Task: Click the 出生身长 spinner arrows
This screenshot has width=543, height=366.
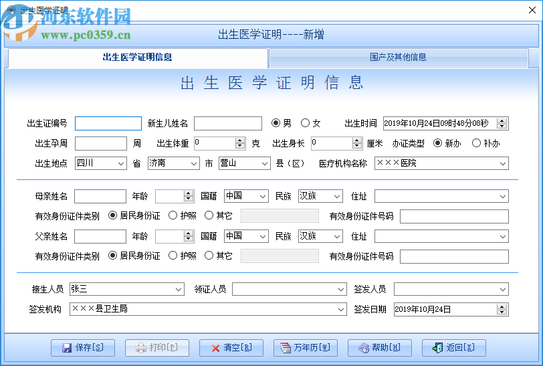Action: [x=357, y=143]
